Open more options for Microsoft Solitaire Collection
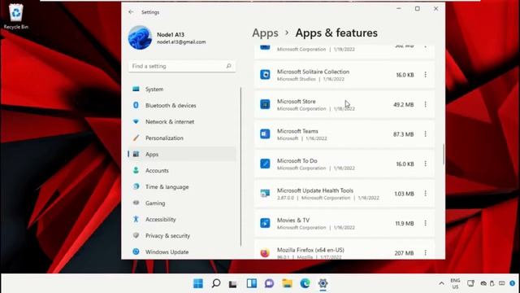 [x=425, y=75]
